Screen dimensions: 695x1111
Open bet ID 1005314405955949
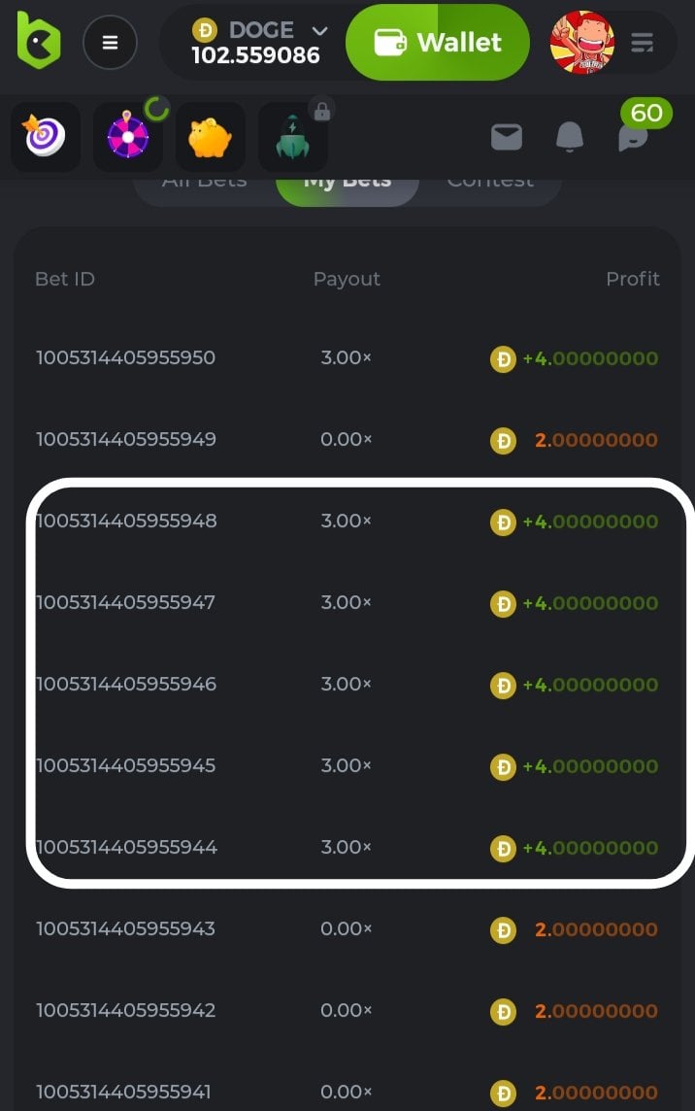(x=125, y=439)
